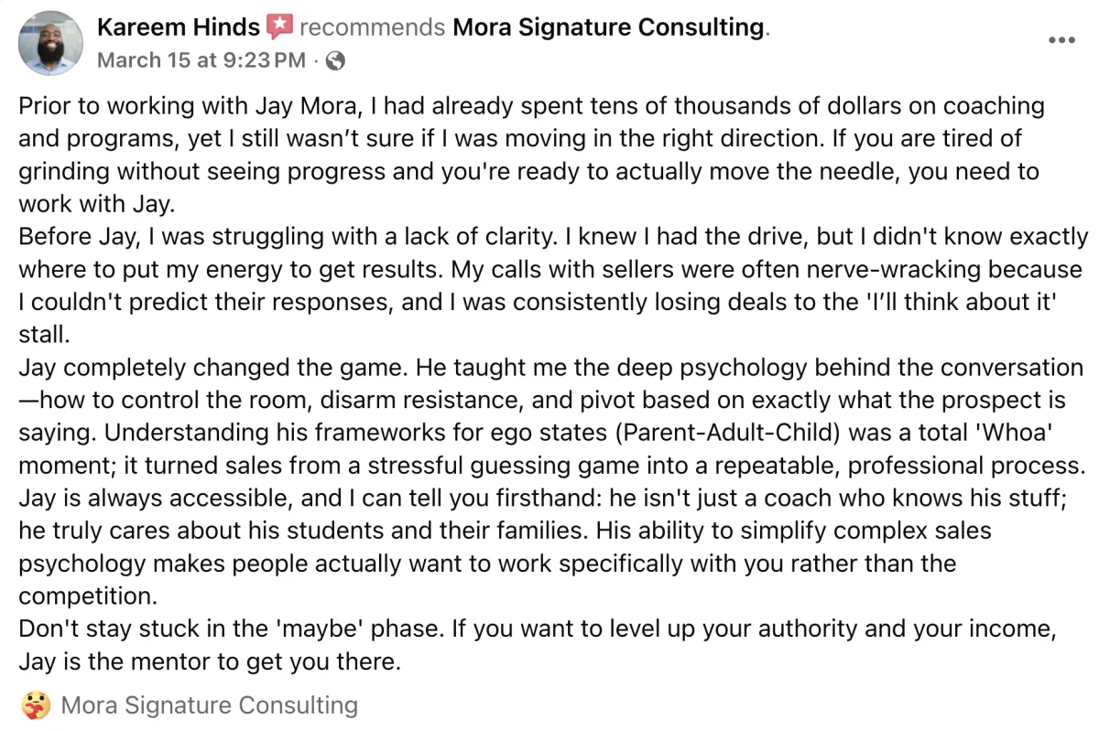Open the three-dot post options menu
This screenshot has height=730, width=1099.
1061,40
